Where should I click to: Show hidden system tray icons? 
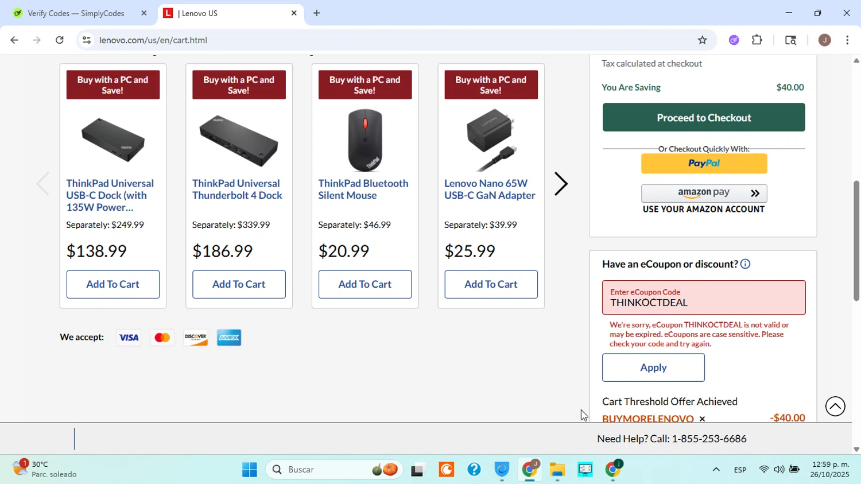click(x=716, y=470)
